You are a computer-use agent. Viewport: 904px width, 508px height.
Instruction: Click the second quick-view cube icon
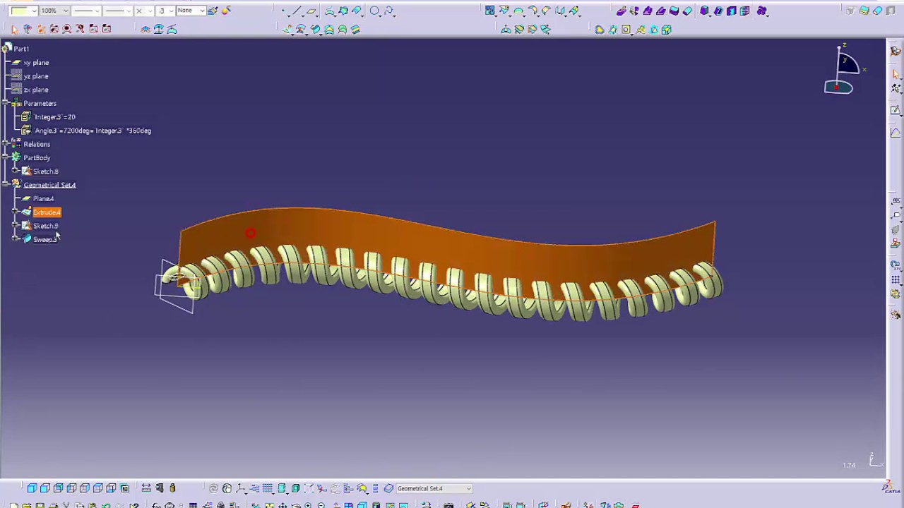45,488
